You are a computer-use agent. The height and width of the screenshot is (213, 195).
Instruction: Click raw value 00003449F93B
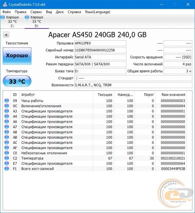173,169
